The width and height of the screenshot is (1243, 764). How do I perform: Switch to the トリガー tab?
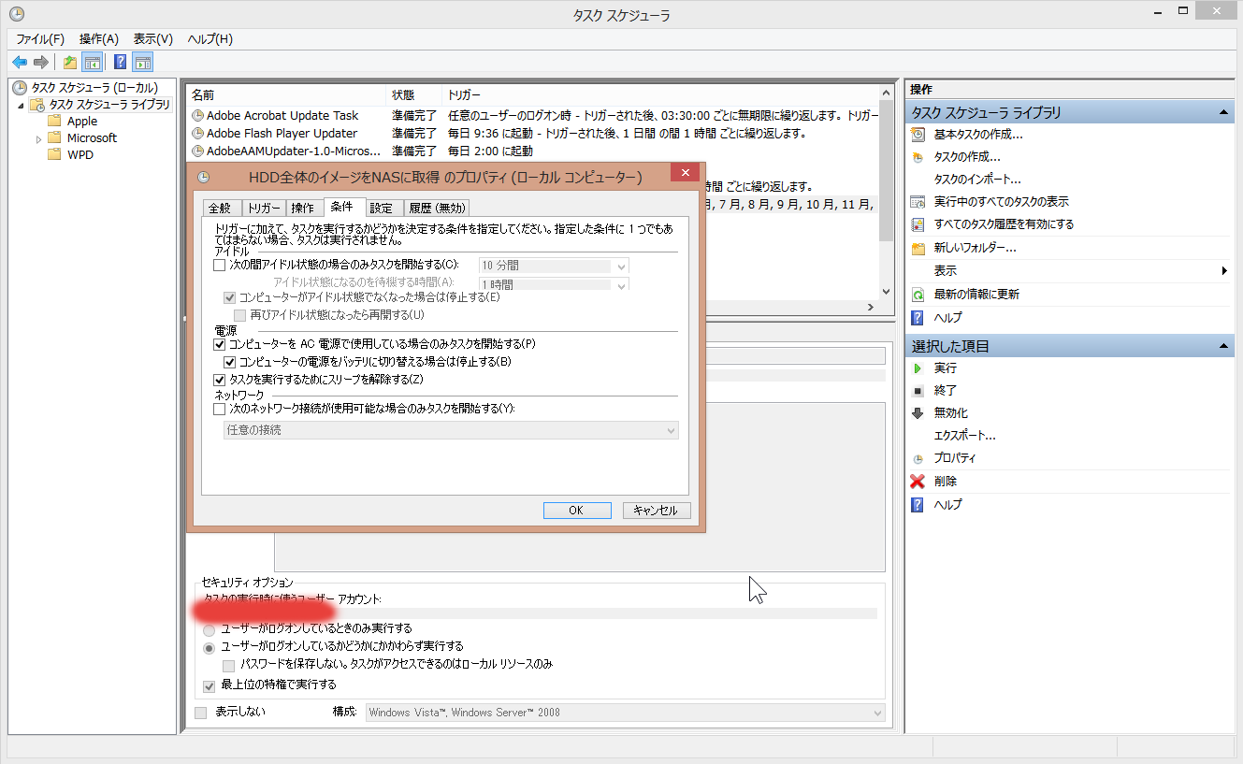coord(264,209)
